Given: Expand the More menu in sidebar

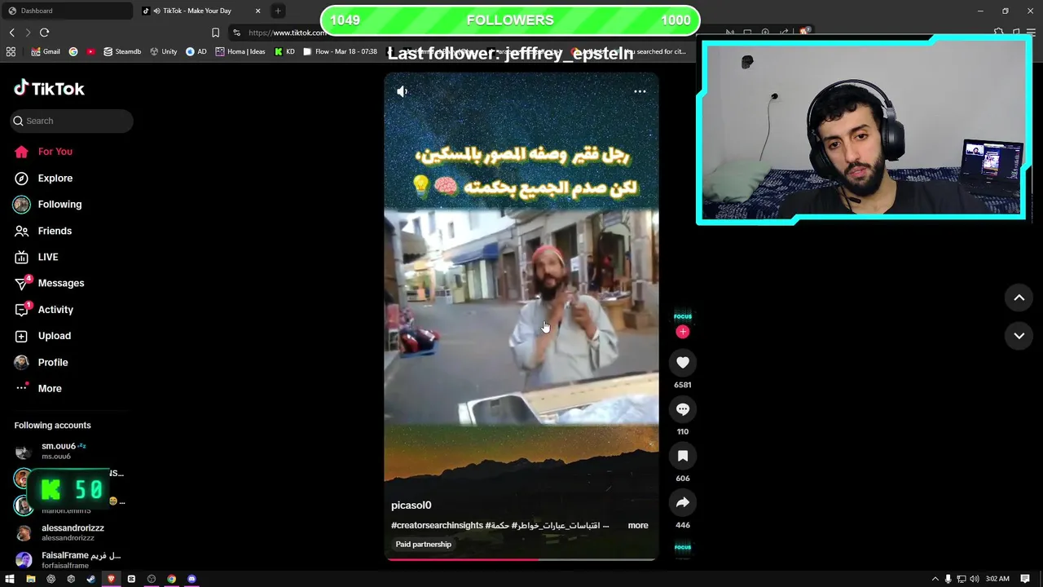Looking at the screenshot, I should click(38, 388).
